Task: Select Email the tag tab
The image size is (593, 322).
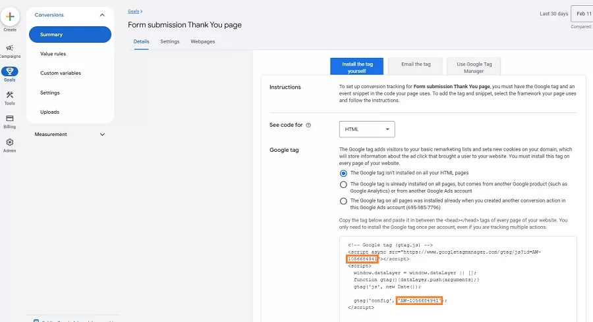Action: tap(416, 64)
